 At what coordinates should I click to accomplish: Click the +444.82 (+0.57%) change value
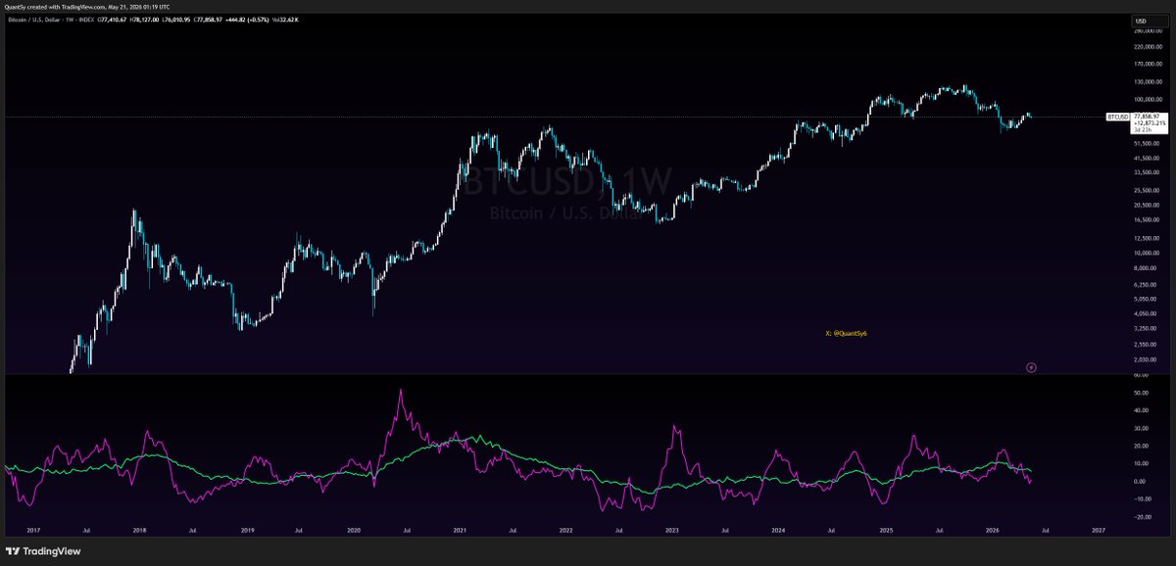[x=247, y=20]
